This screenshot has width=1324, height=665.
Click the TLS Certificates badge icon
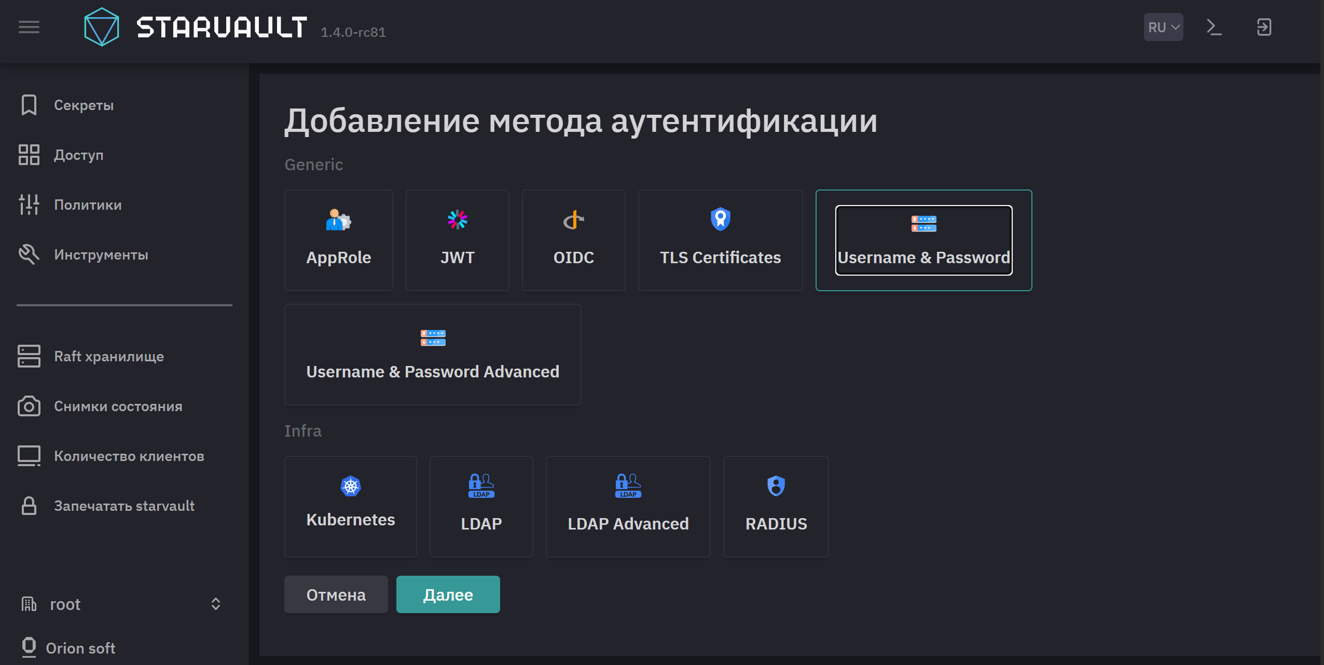(721, 219)
